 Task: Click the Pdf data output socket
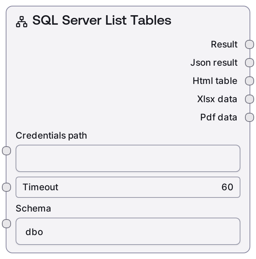(250, 117)
